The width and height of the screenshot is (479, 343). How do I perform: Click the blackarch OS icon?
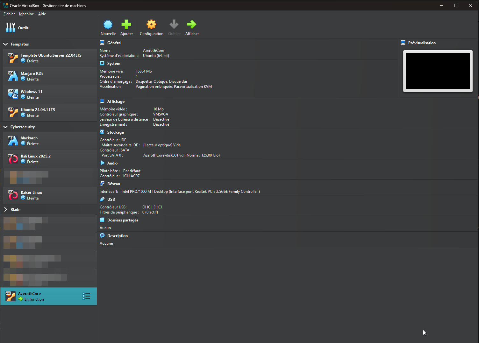13,141
